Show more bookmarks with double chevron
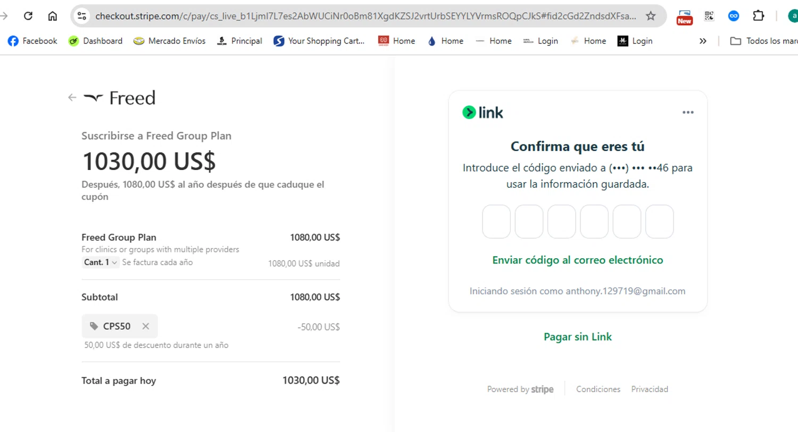798x432 pixels. 703,41
